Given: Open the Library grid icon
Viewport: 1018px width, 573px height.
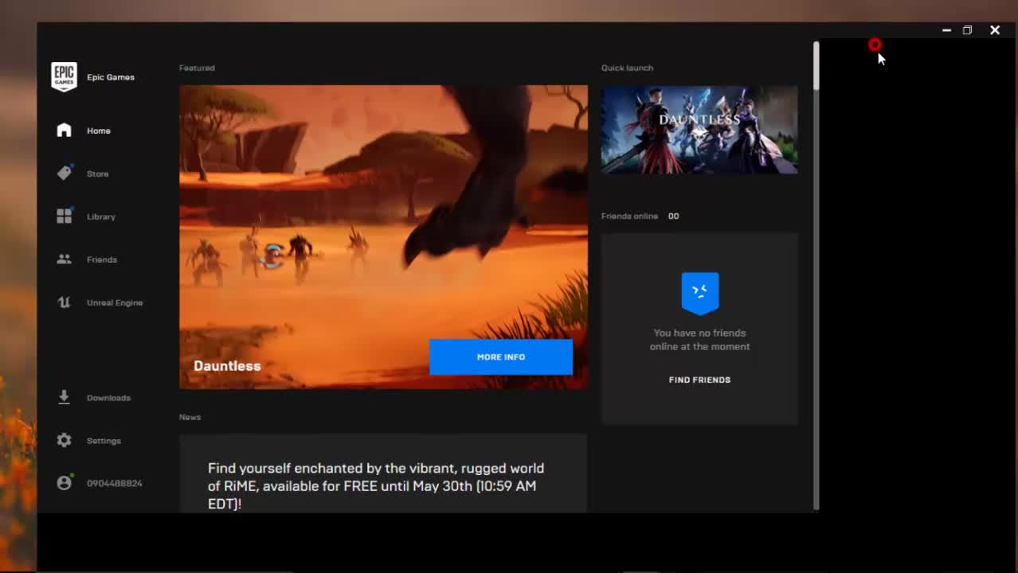Looking at the screenshot, I should click(x=65, y=216).
